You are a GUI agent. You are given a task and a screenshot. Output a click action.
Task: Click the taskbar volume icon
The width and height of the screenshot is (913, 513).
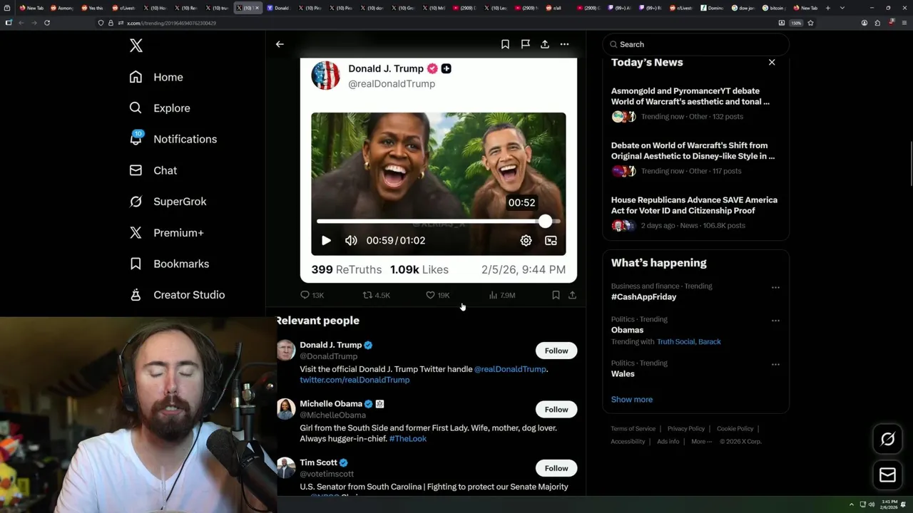tap(871, 504)
